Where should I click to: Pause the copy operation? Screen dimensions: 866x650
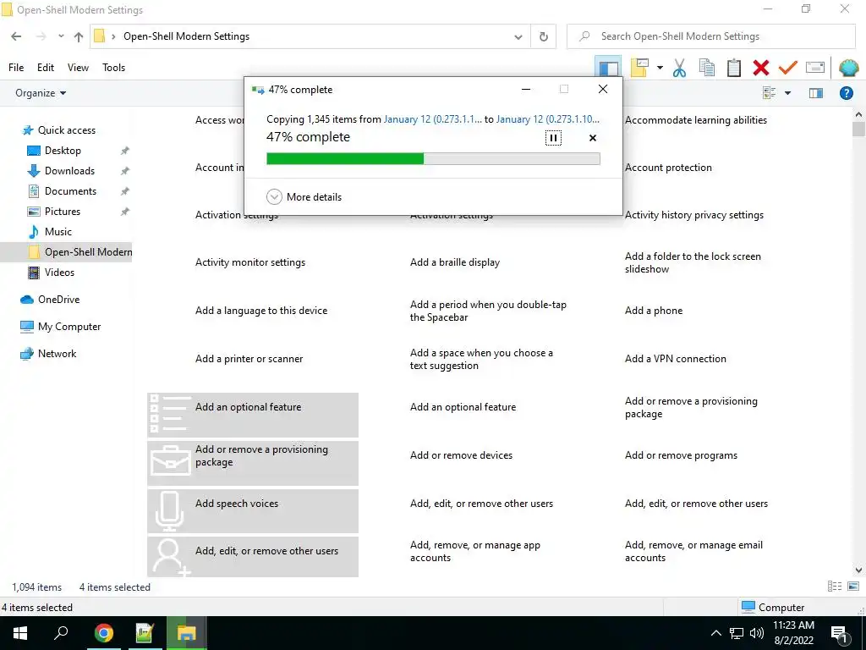tap(553, 138)
